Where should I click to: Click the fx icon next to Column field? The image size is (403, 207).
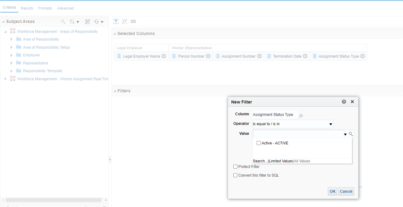tap(300, 115)
